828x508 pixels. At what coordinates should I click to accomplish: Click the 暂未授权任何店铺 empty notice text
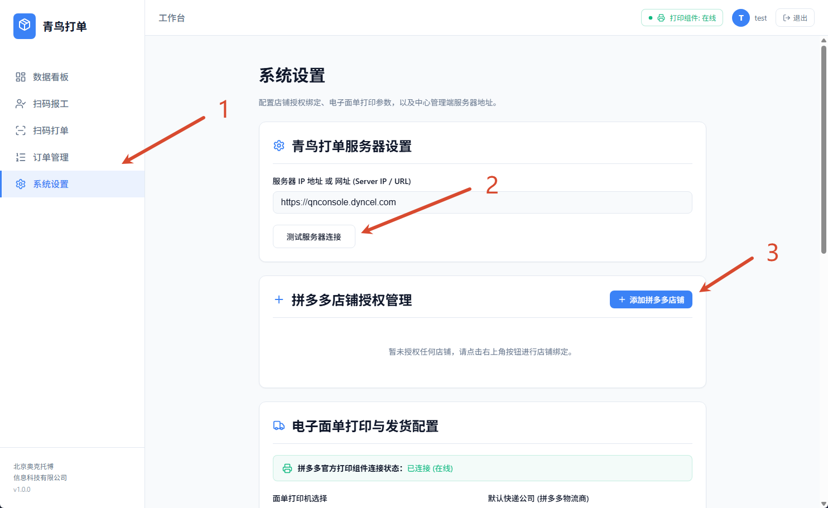483,352
